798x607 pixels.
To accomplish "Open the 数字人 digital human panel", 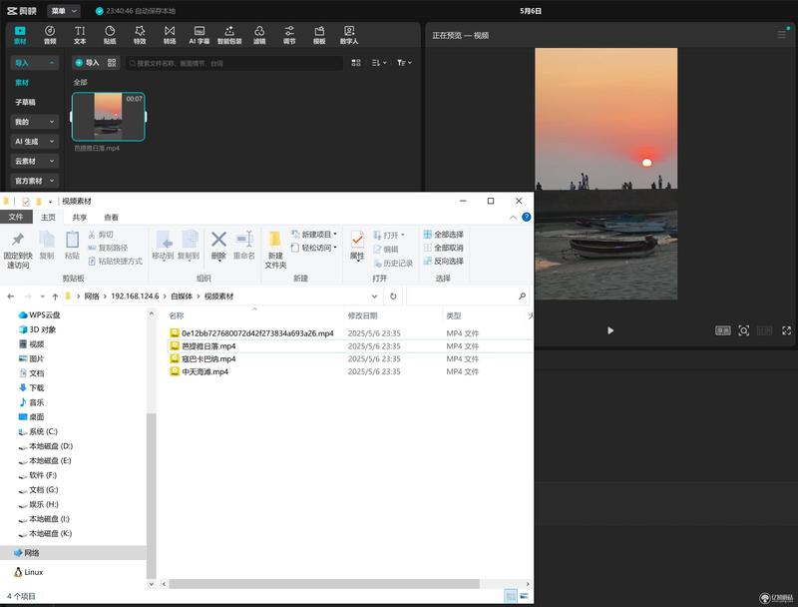I will pos(349,35).
